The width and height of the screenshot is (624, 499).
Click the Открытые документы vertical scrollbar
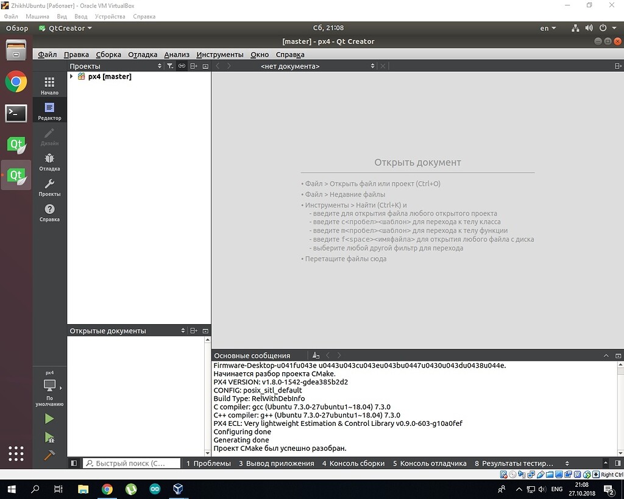point(207,396)
